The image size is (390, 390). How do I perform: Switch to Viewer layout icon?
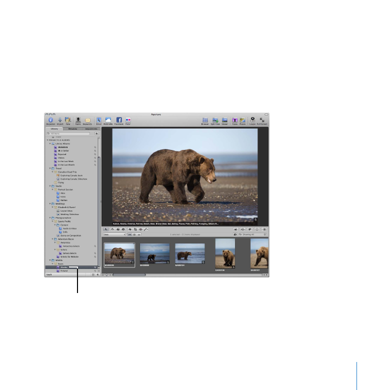(224, 120)
